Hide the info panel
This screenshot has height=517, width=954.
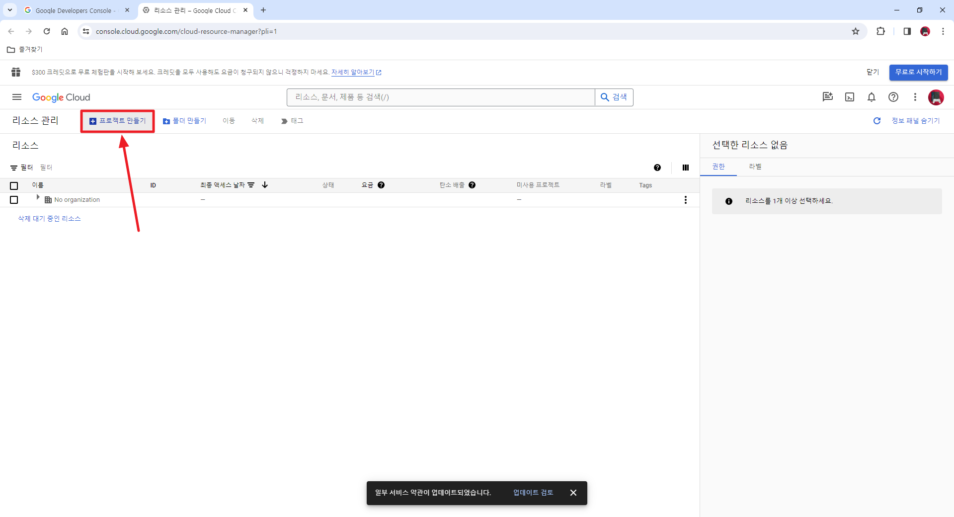click(915, 121)
